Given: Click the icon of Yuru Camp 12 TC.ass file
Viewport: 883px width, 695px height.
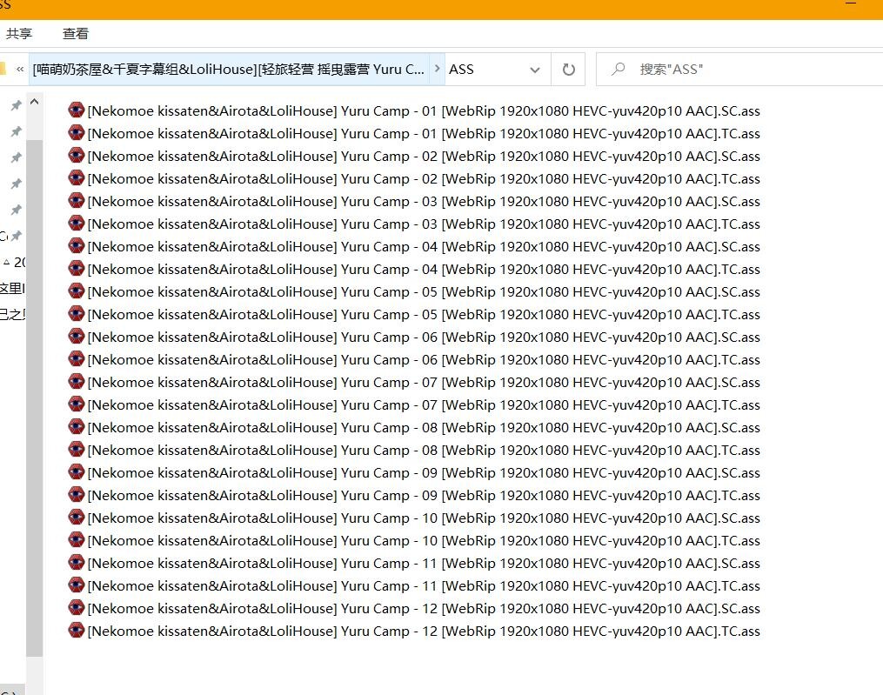Looking at the screenshot, I should tap(77, 631).
